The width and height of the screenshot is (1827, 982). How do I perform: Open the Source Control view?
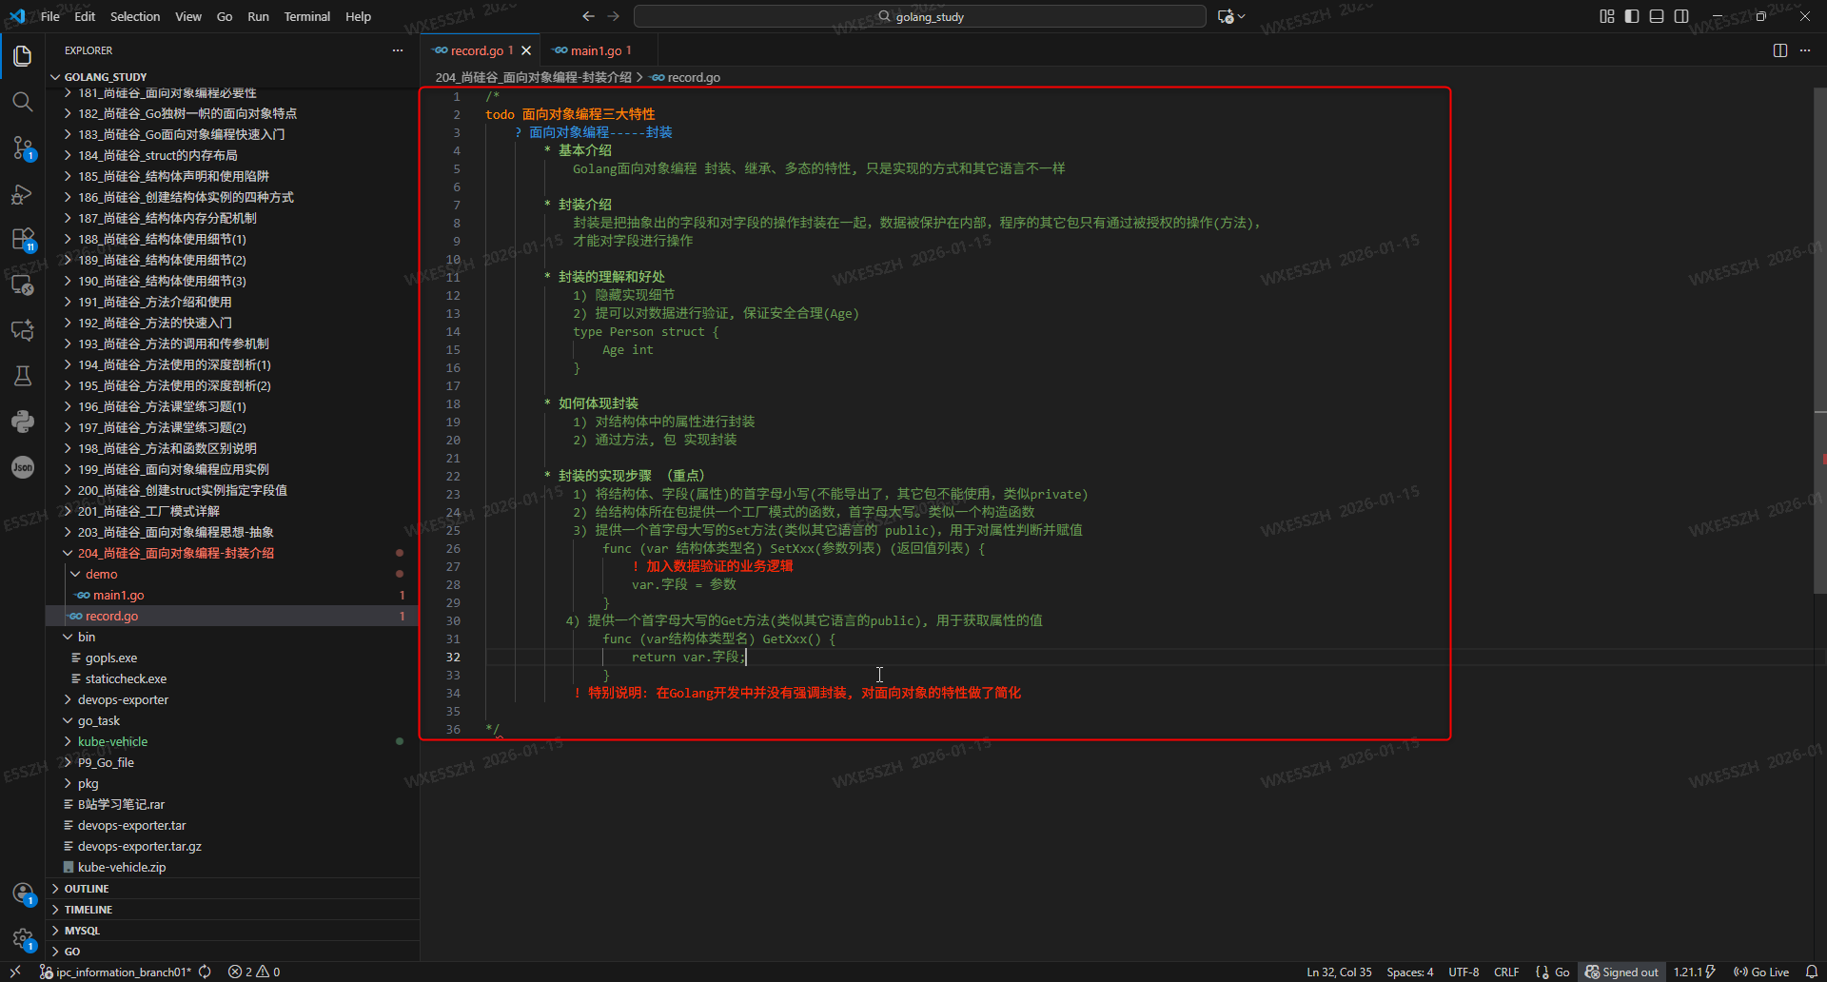tap(23, 147)
